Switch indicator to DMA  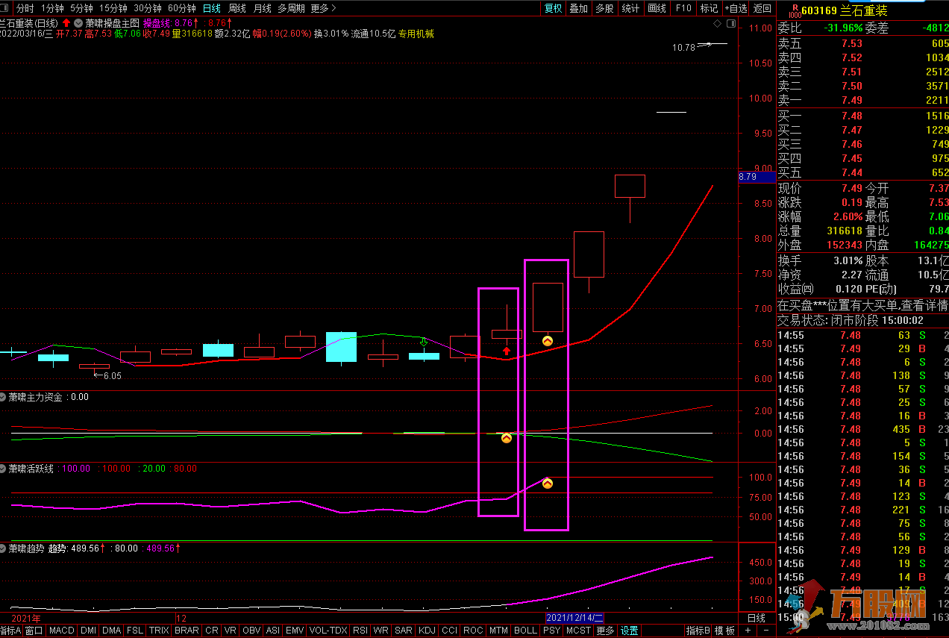point(111,631)
